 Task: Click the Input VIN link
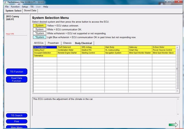(x=10, y=34)
